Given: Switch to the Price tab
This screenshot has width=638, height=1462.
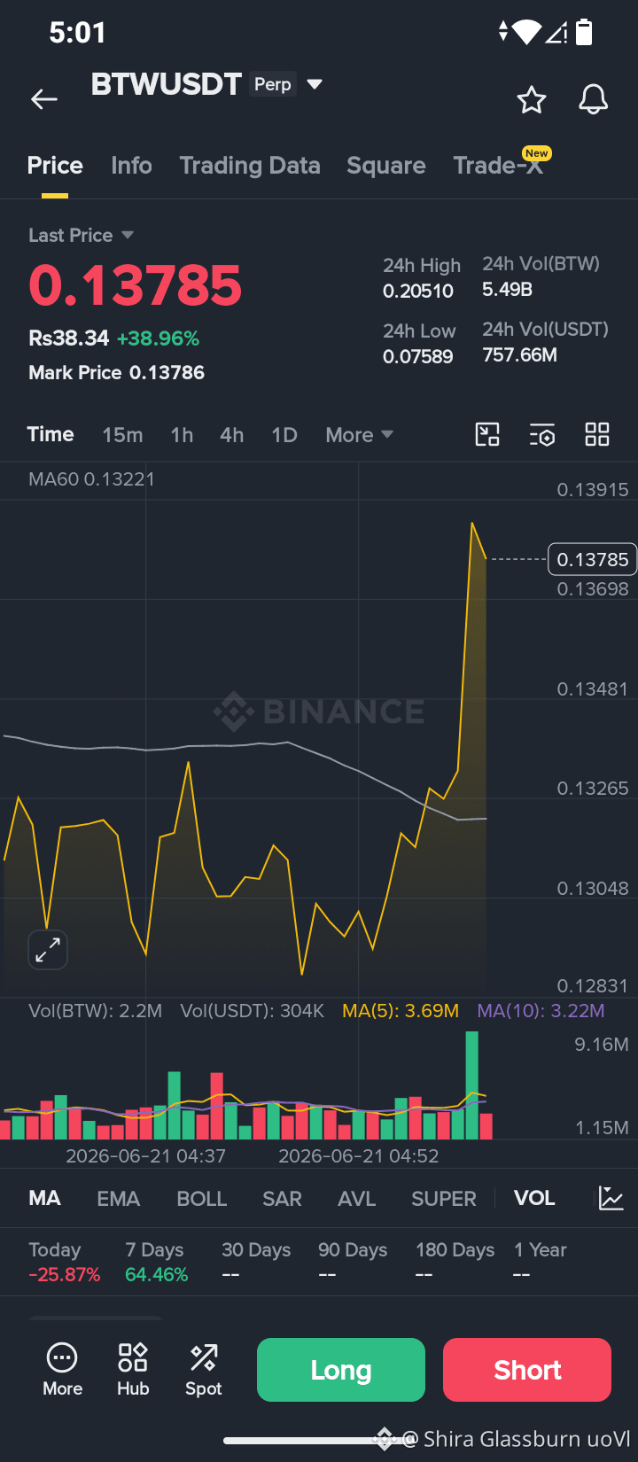Looking at the screenshot, I should [55, 166].
